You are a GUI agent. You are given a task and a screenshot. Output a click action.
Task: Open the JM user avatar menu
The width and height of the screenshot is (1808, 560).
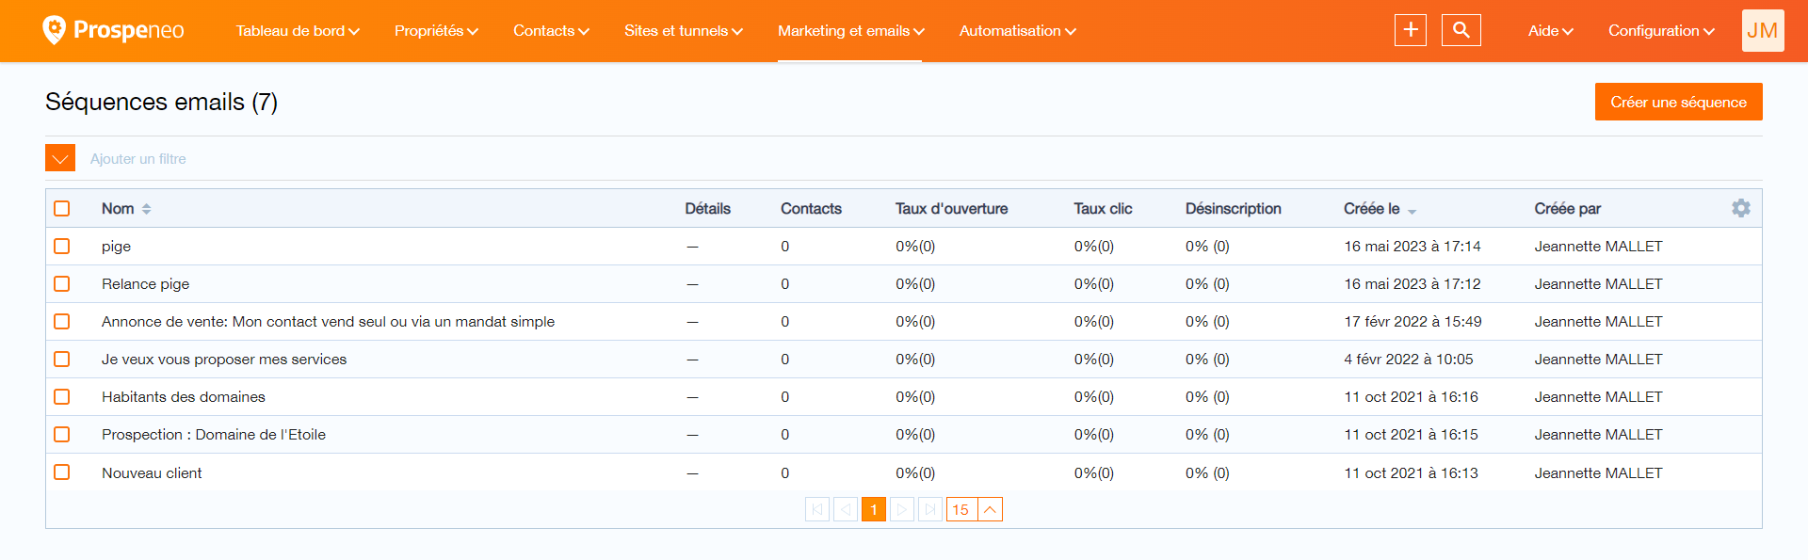pos(1763,30)
